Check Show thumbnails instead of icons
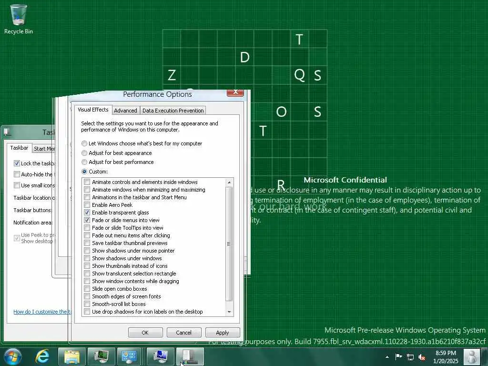The height and width of the screenshot is (366, 488). tap(87, 266)
